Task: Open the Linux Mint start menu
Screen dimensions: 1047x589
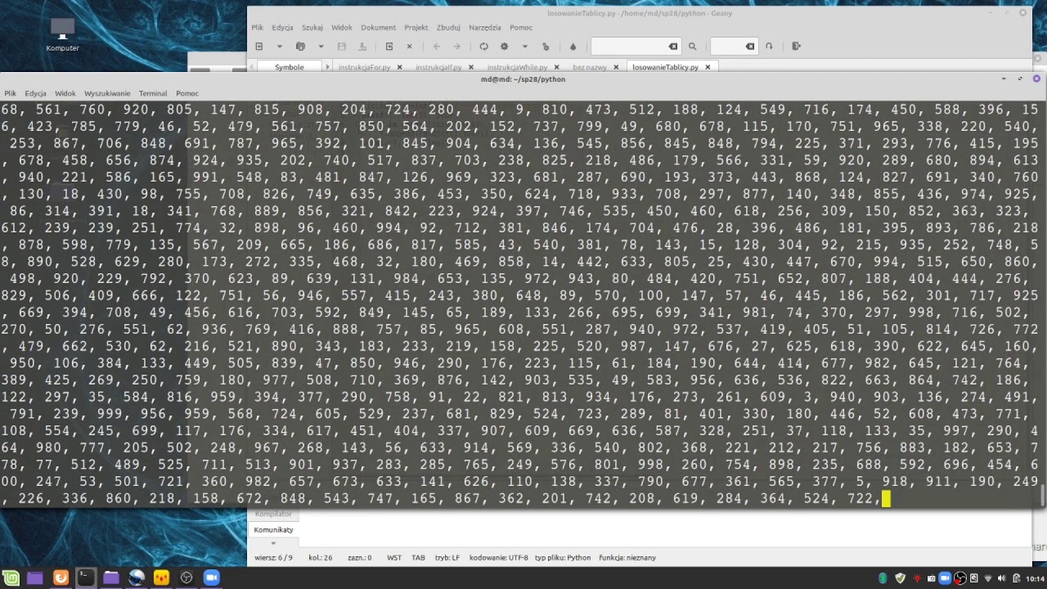Action: pyautogui.click(x=10, y=578)
